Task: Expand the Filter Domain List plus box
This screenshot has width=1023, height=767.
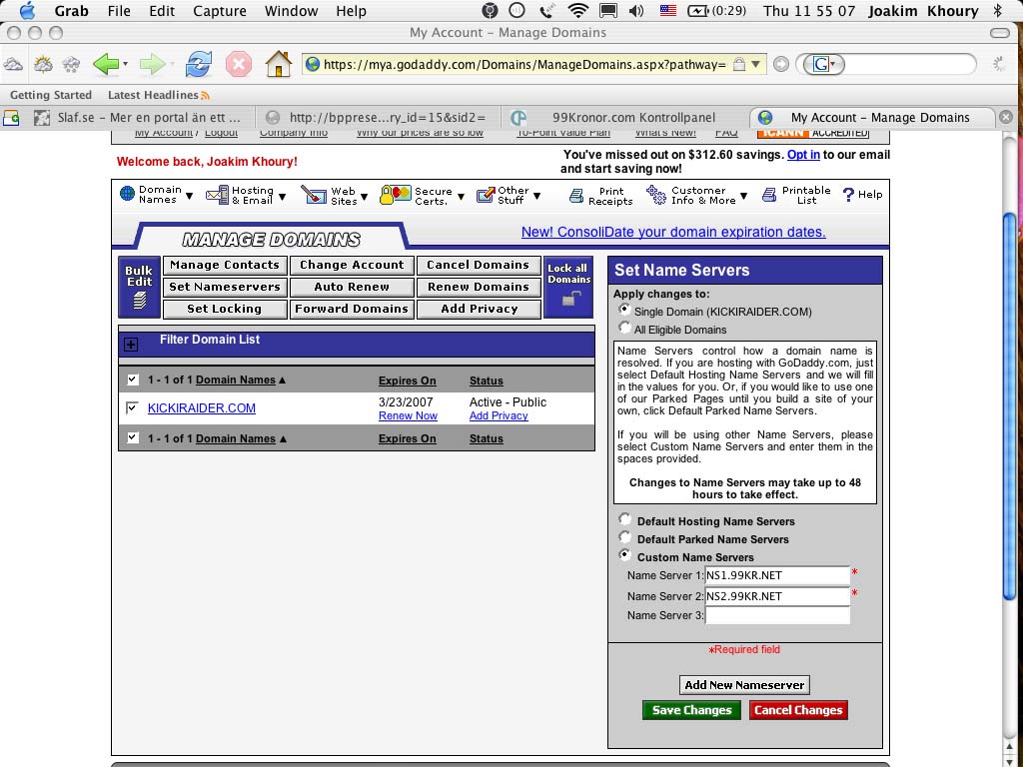Action: pyautogui.click(x=131, y=345)
